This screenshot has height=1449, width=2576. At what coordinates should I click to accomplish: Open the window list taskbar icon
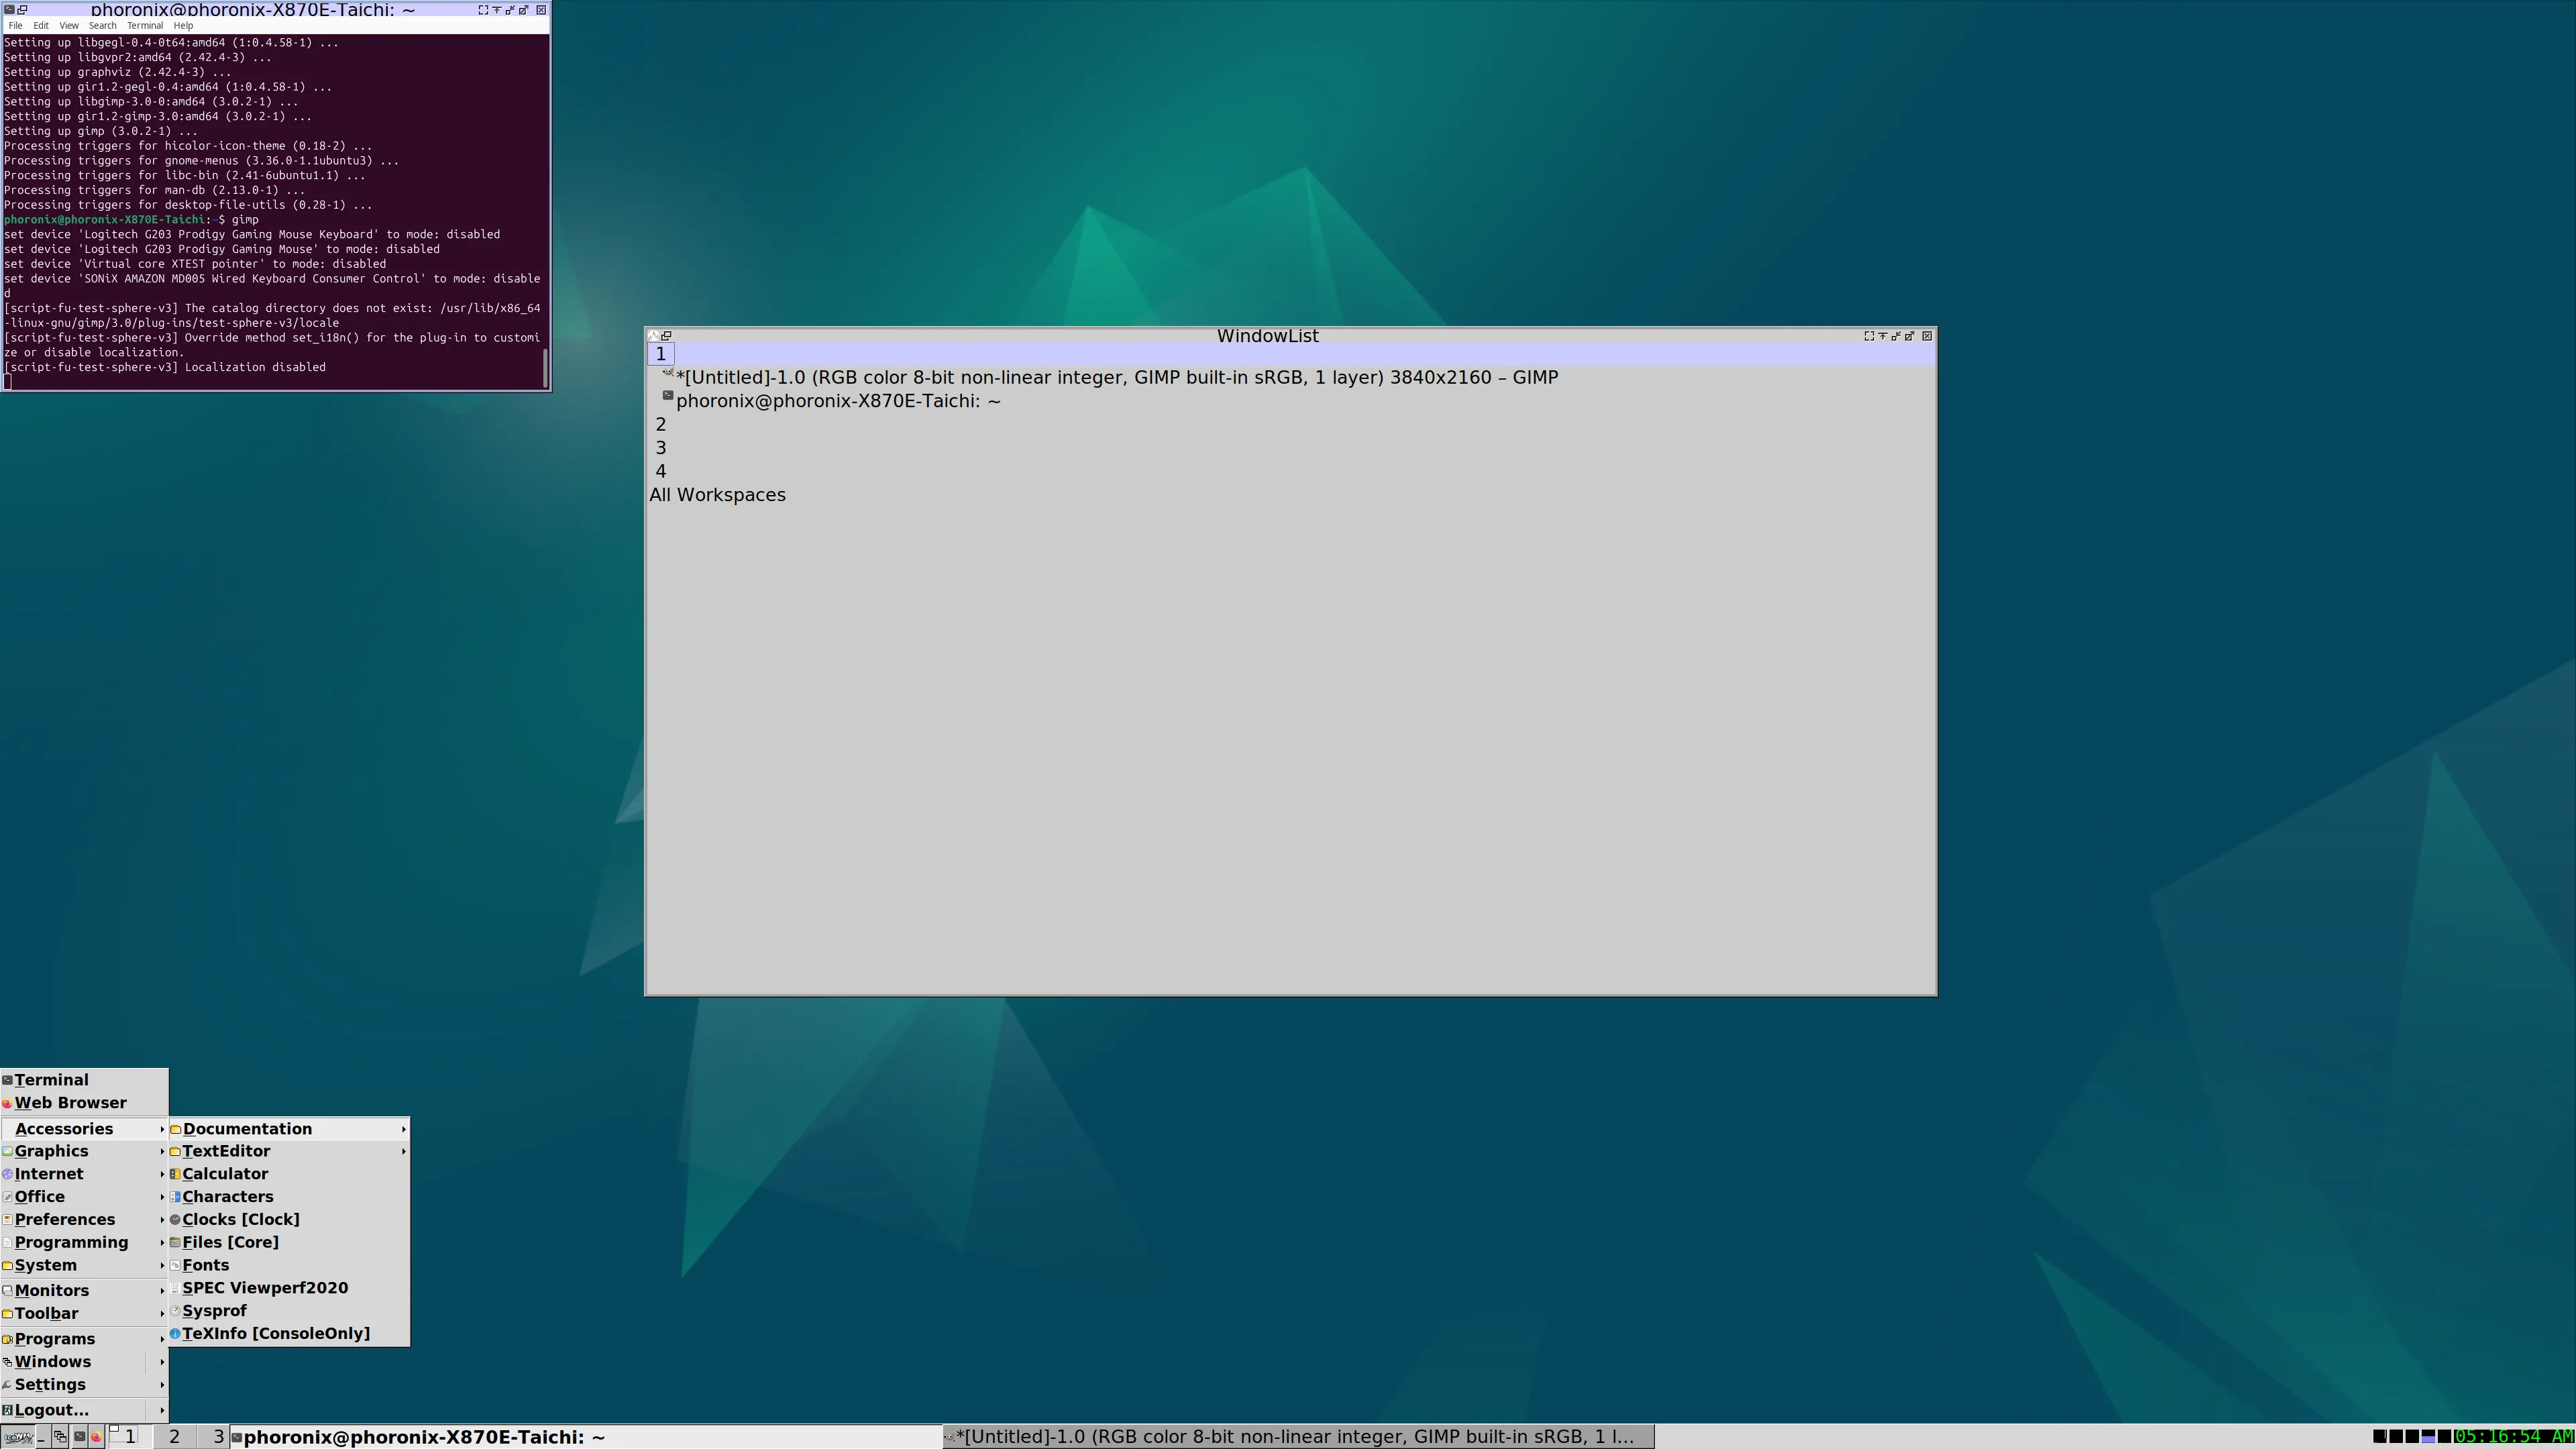tap(60, 1437)
